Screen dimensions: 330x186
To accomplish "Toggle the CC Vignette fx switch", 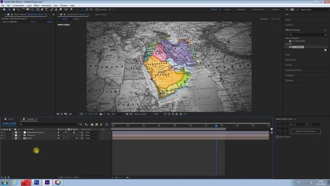I will [x=4, y=22].
